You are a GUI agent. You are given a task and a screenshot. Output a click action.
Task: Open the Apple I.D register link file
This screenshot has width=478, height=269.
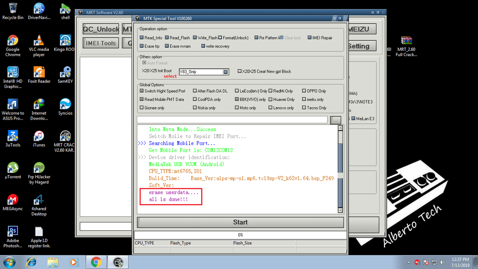39,236
